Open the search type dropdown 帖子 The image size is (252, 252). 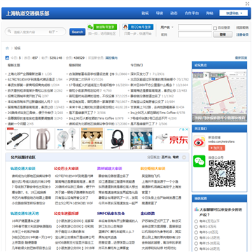[53, 31]
